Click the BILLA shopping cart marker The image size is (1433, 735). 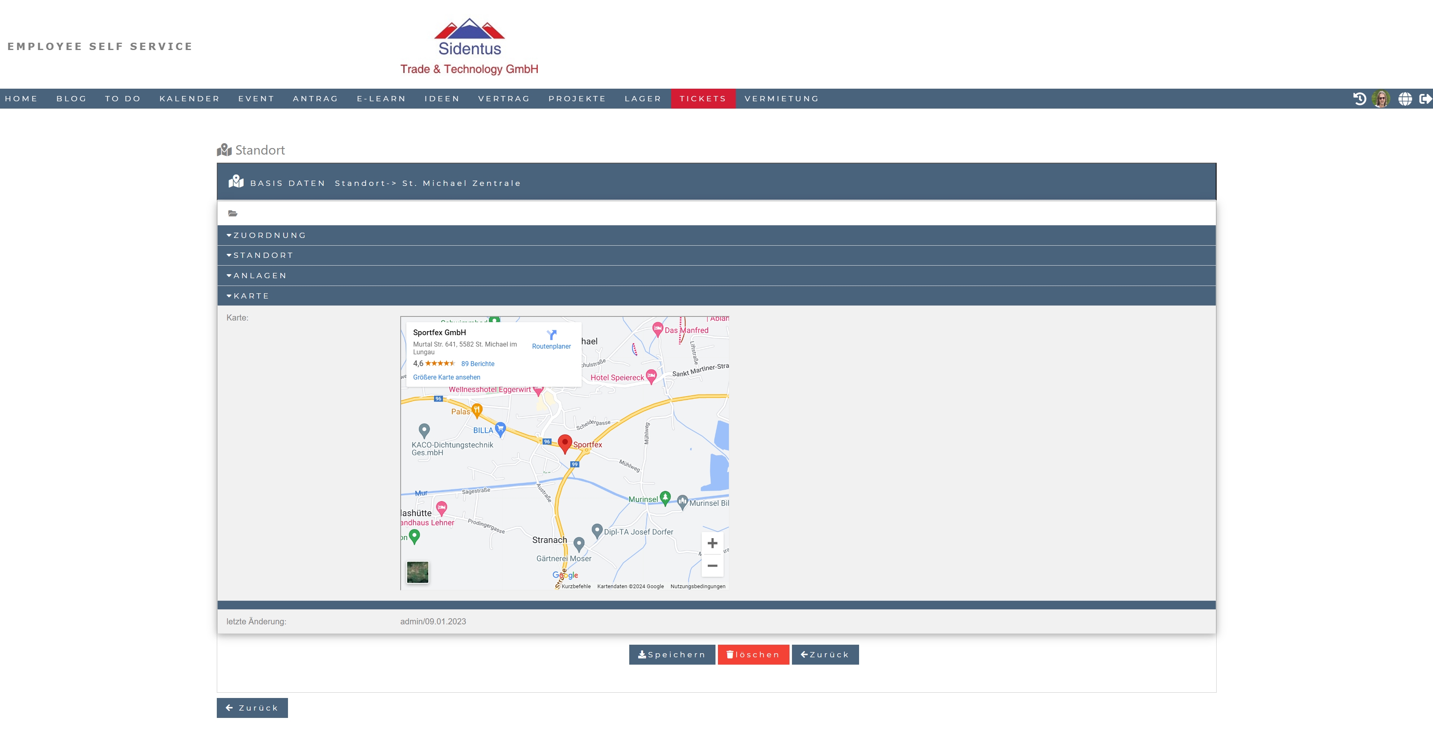pyautogui.click(x=500, y=428)
